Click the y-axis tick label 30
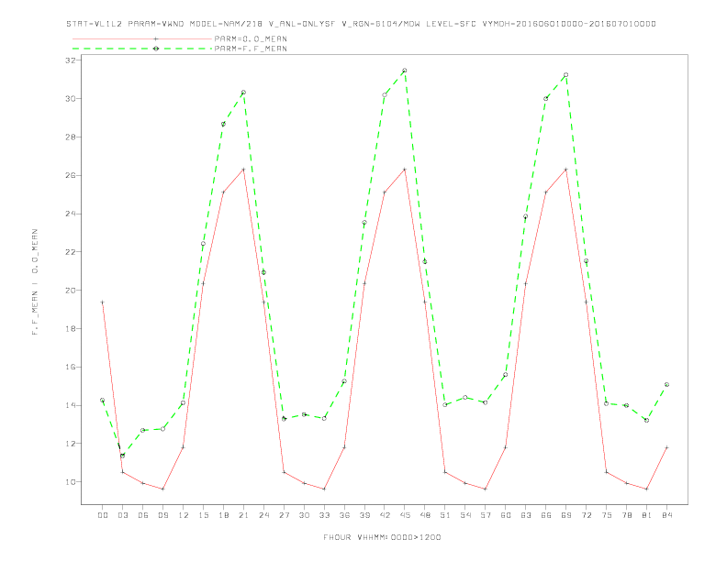Screen dimensions: 727x561 (x=71, y=99)
